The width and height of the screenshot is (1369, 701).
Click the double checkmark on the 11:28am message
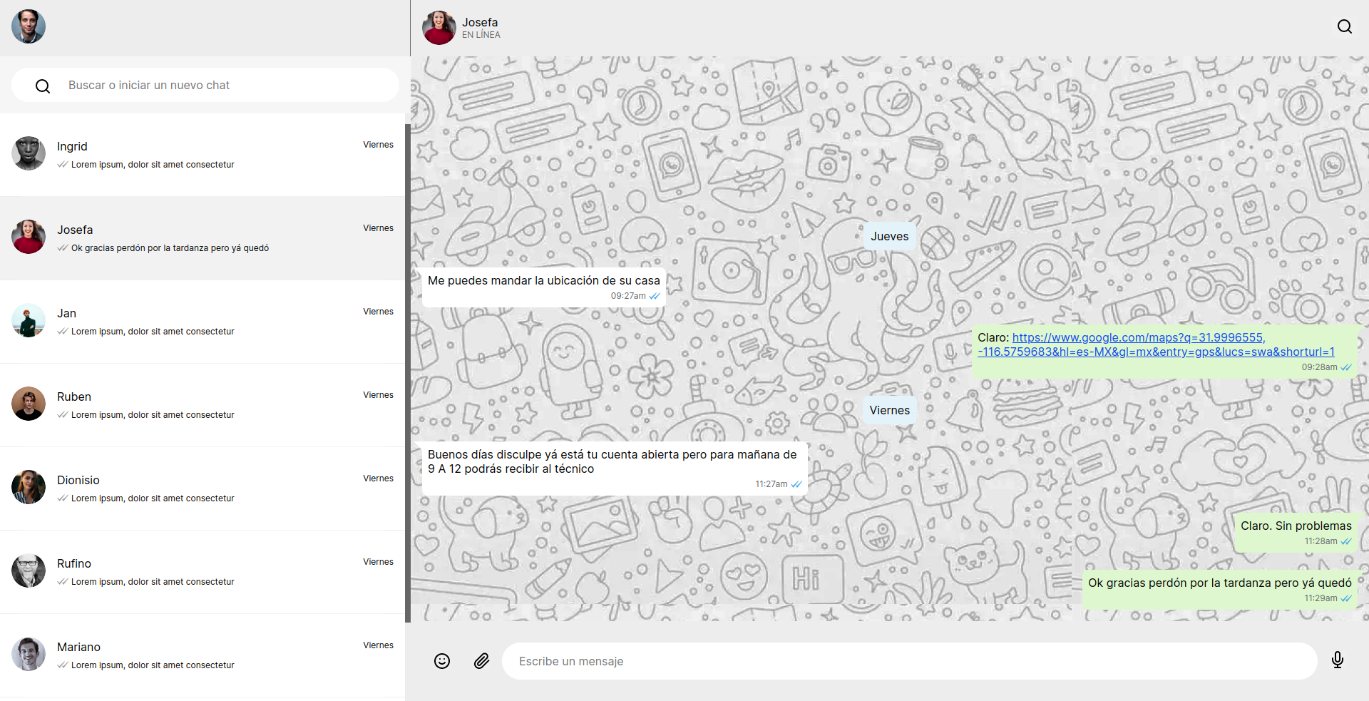(1345, 541)
